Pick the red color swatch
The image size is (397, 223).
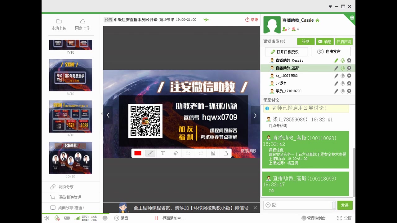138,153
